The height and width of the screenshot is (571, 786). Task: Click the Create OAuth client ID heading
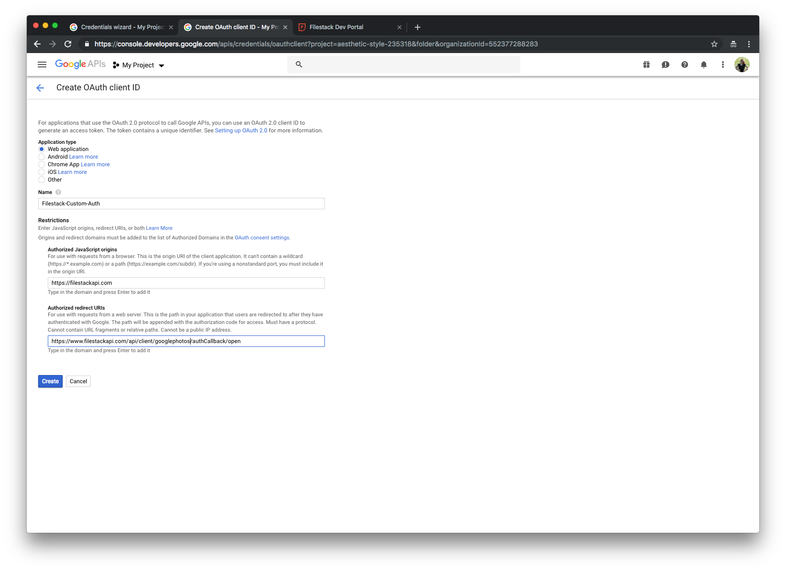pos(98,87)
